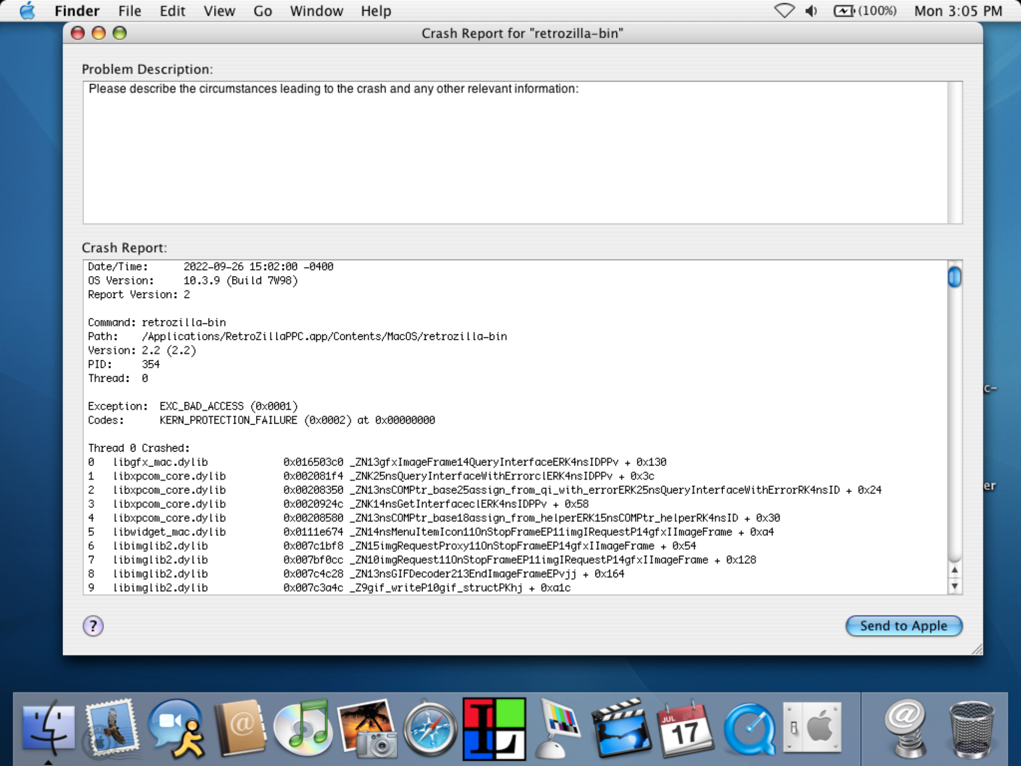Click the 'Command: retrozilla-bin' line

pos(157,323)
